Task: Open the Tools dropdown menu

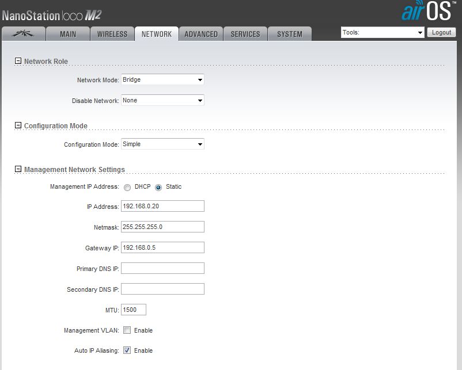Action: [383, 33]
